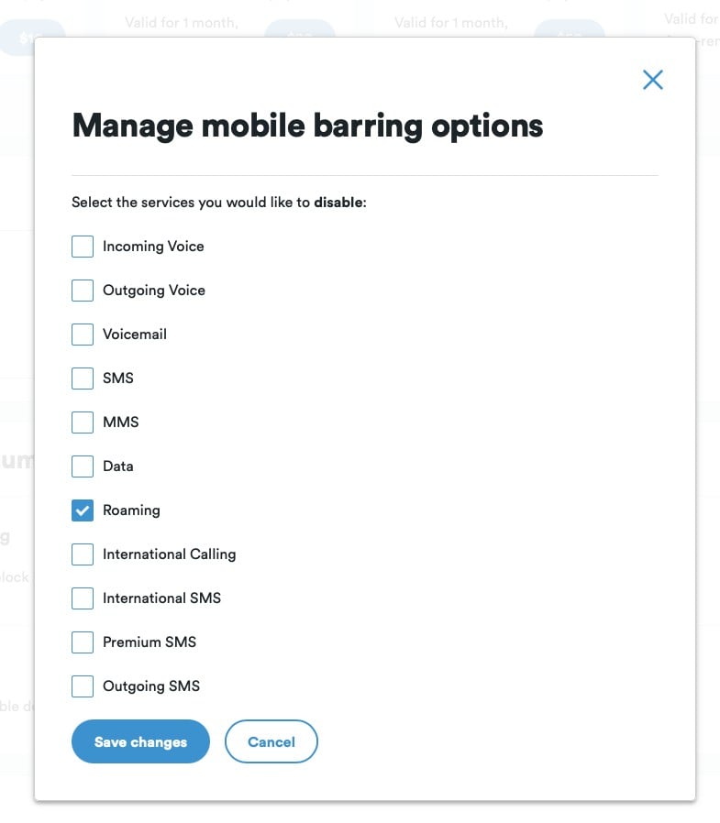Close the mobile barring options dialog
The height and width of the screenshot is (823, 720).
[x=652, y=80]
